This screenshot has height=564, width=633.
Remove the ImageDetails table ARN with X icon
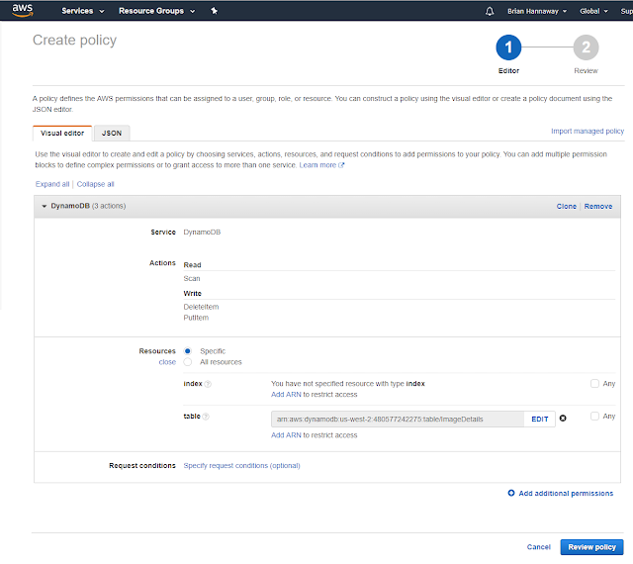coord(563,419)
